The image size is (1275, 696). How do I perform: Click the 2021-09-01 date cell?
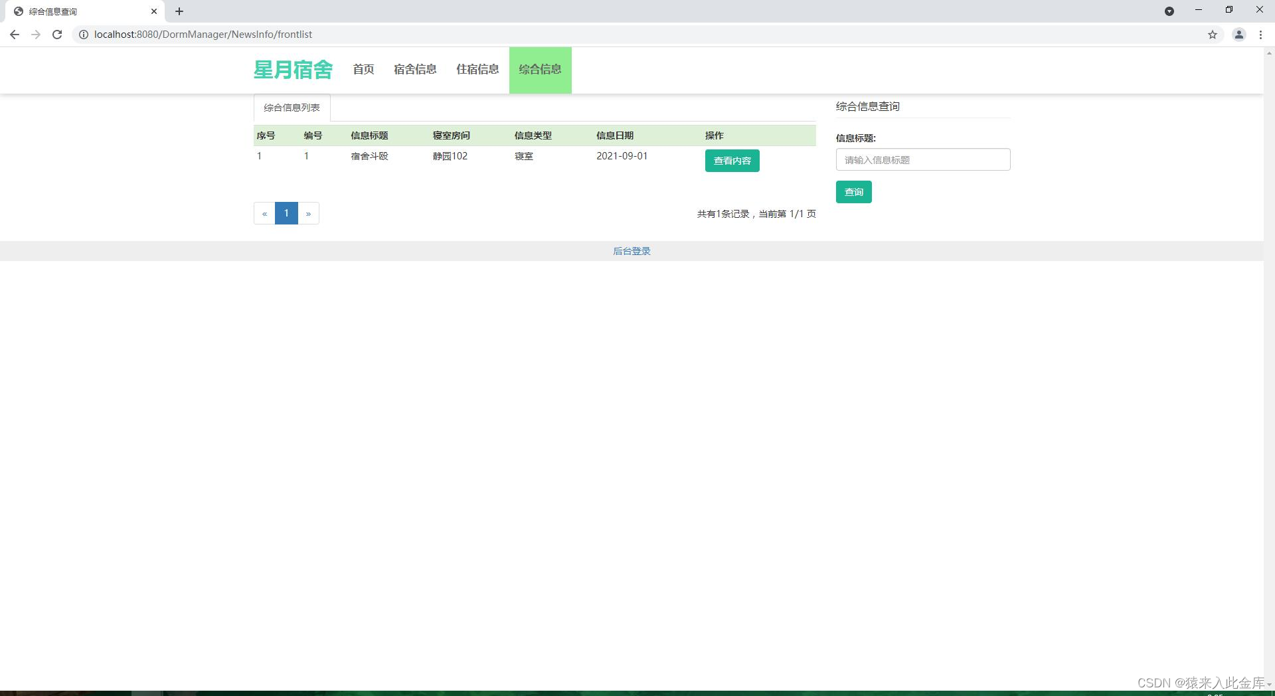tap(622, 156)
